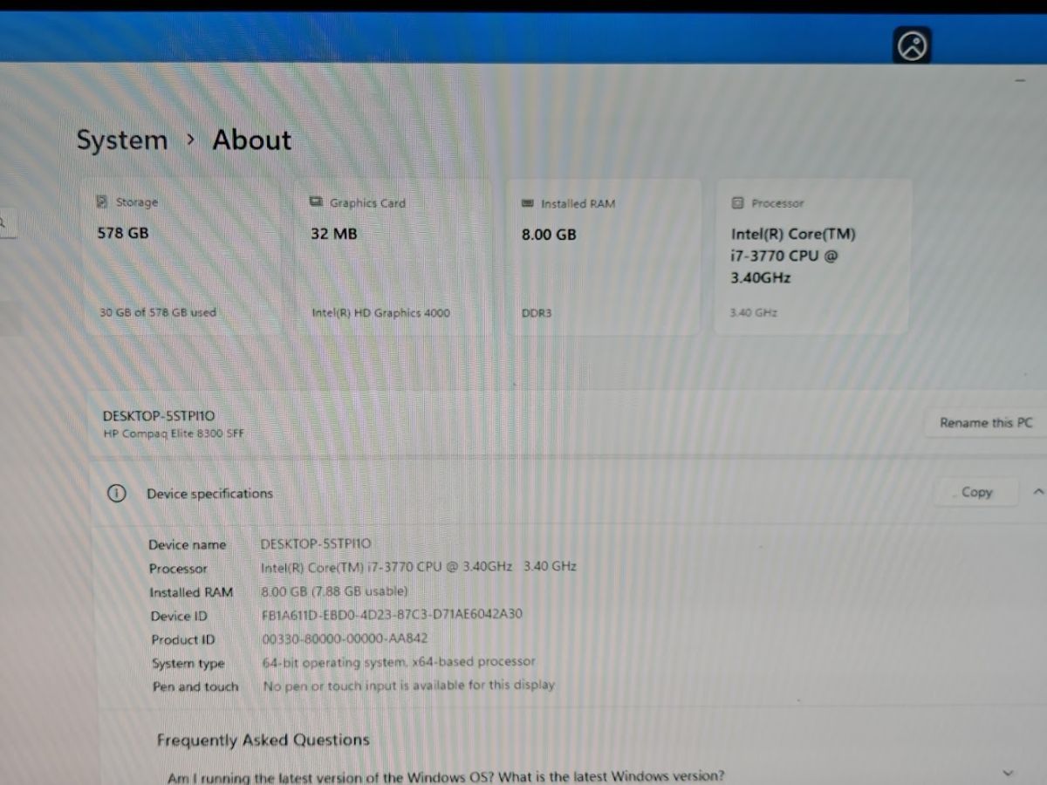
Task: Click the 30 GB of 578 GB used text
Action: 158,312
